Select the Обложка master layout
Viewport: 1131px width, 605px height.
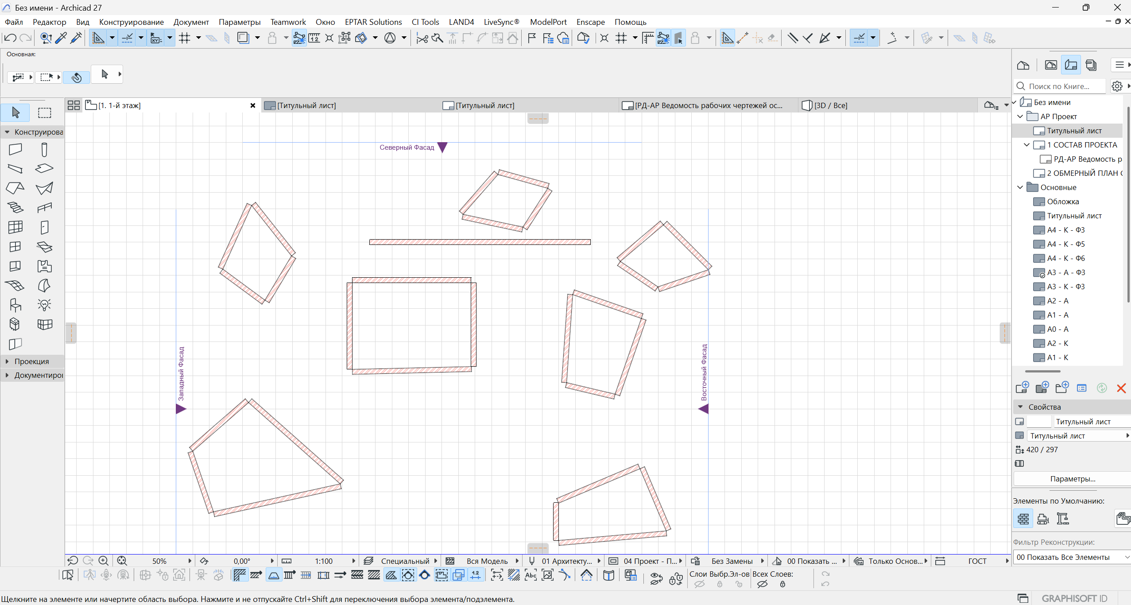1062,202
